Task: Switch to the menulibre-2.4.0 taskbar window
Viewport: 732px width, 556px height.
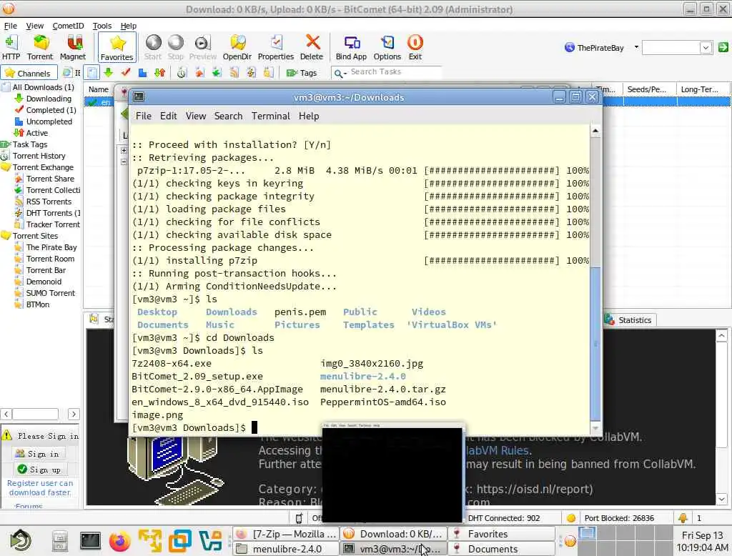Action: coord(286,549)
